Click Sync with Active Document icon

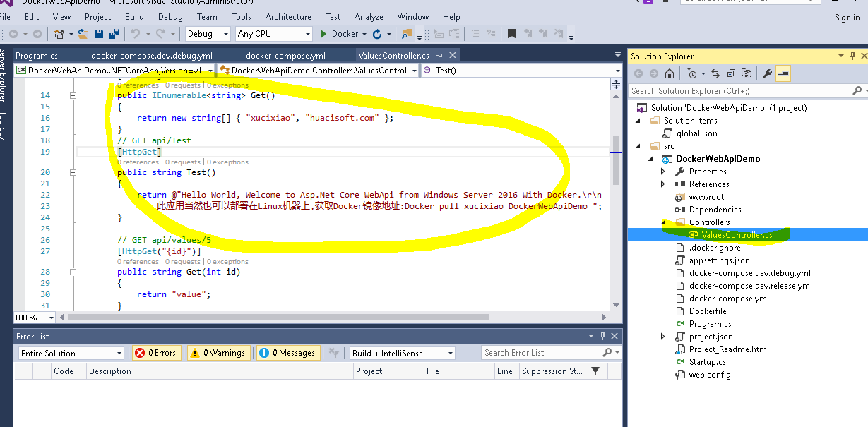coord(715,73)
